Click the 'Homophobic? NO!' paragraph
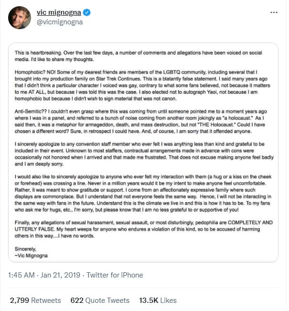The height and width of the screenshot is (311, 289). point(142,86)
